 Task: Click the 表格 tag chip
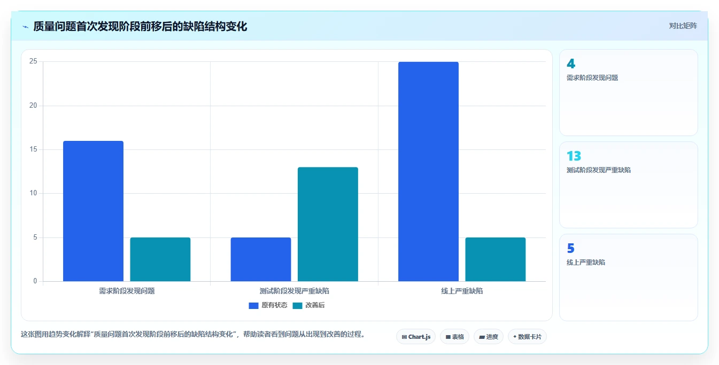pyautogui.click(x=454, y=337)
